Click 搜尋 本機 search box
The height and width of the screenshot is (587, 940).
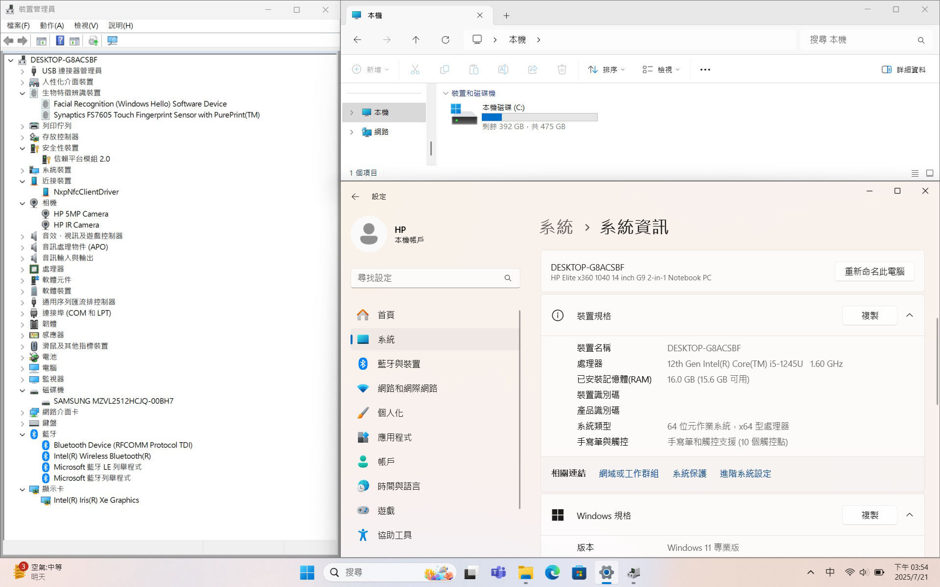[x=867, y=40]
